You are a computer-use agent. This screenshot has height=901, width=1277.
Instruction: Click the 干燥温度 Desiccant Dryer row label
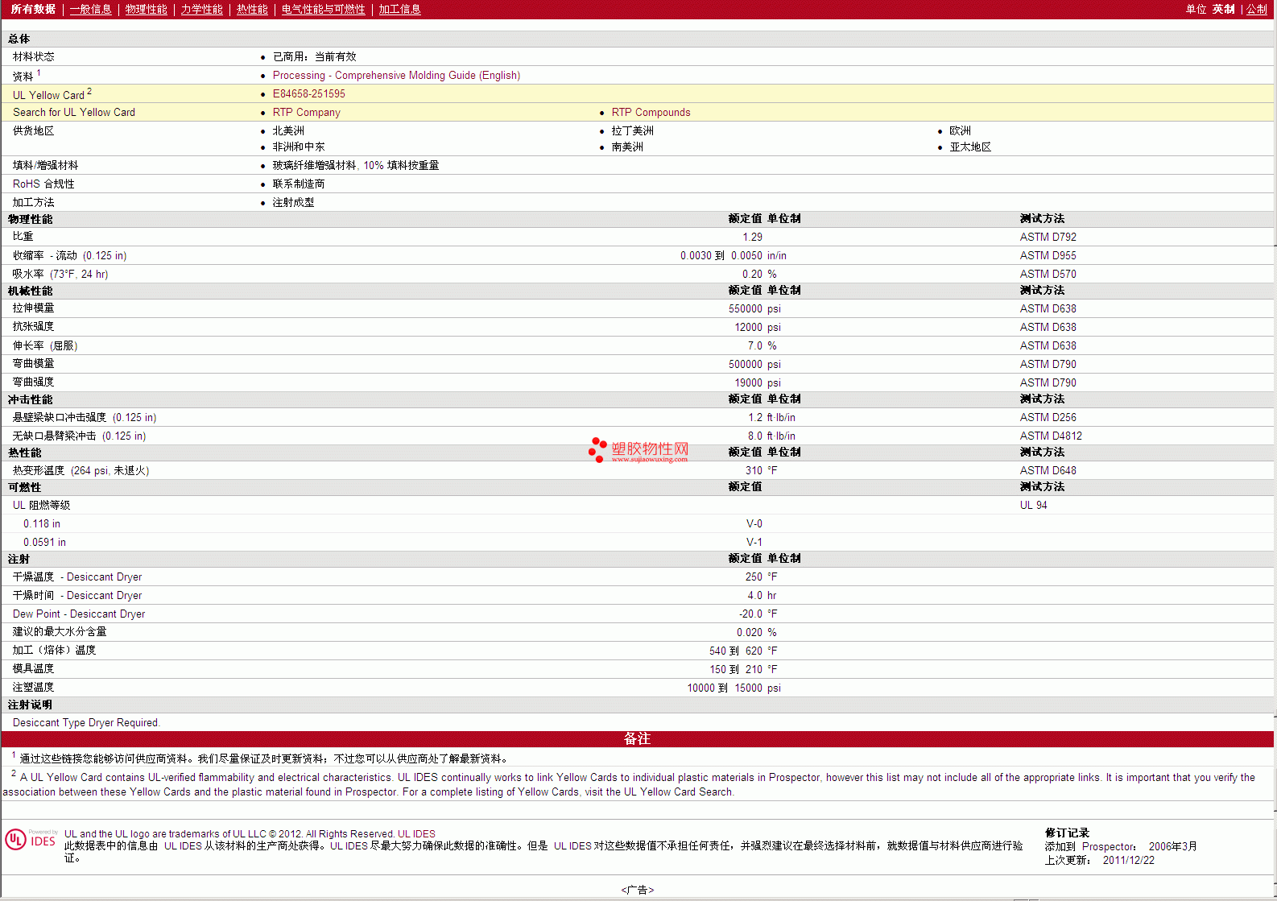(x=77, y=577)
